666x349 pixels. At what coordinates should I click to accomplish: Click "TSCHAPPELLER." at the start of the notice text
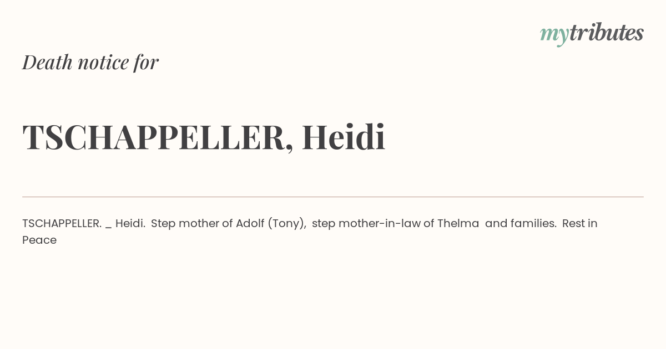(62, 223)
